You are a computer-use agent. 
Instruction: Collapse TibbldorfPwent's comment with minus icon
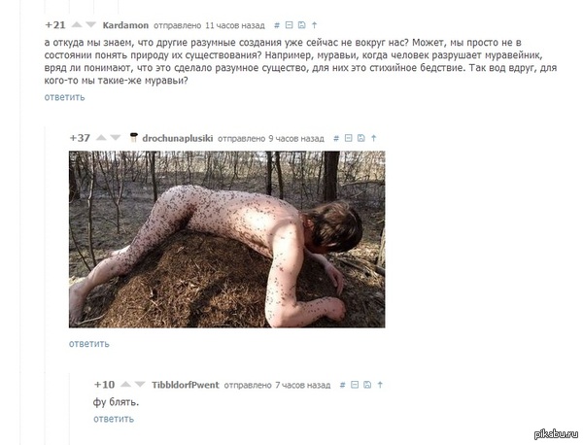tap(355, 385)
